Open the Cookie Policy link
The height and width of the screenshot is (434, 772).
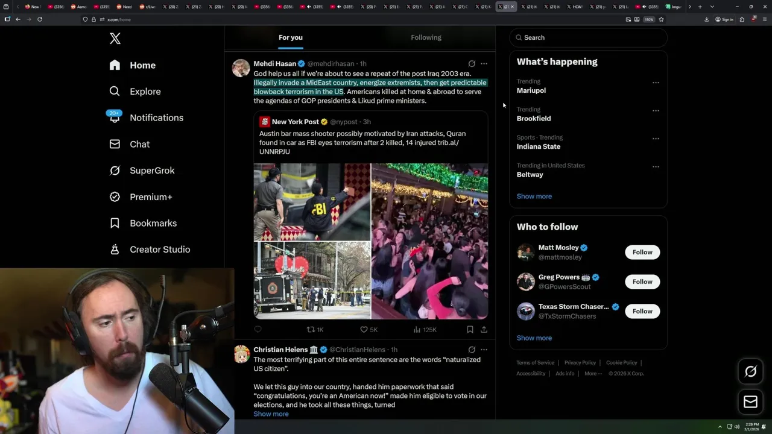pyautogui.click(x=622, y=363)
